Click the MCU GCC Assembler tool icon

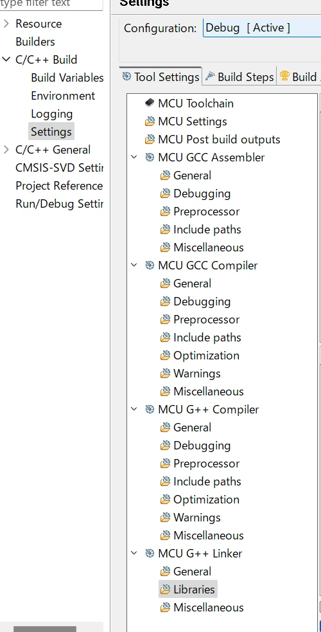pyautogui.click(x=150, y=157)
